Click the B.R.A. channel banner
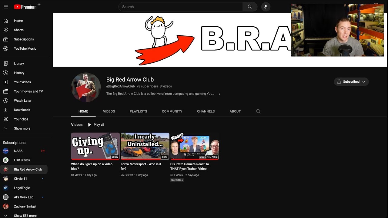This screenshot has width=388, height=218. 220,40
